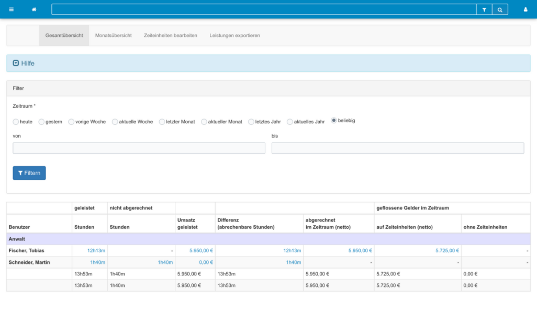Open Fischer abgerechnet 5.950,00 € link
Viewport: 537px width, 324px height.
click(x=360, y=250)
